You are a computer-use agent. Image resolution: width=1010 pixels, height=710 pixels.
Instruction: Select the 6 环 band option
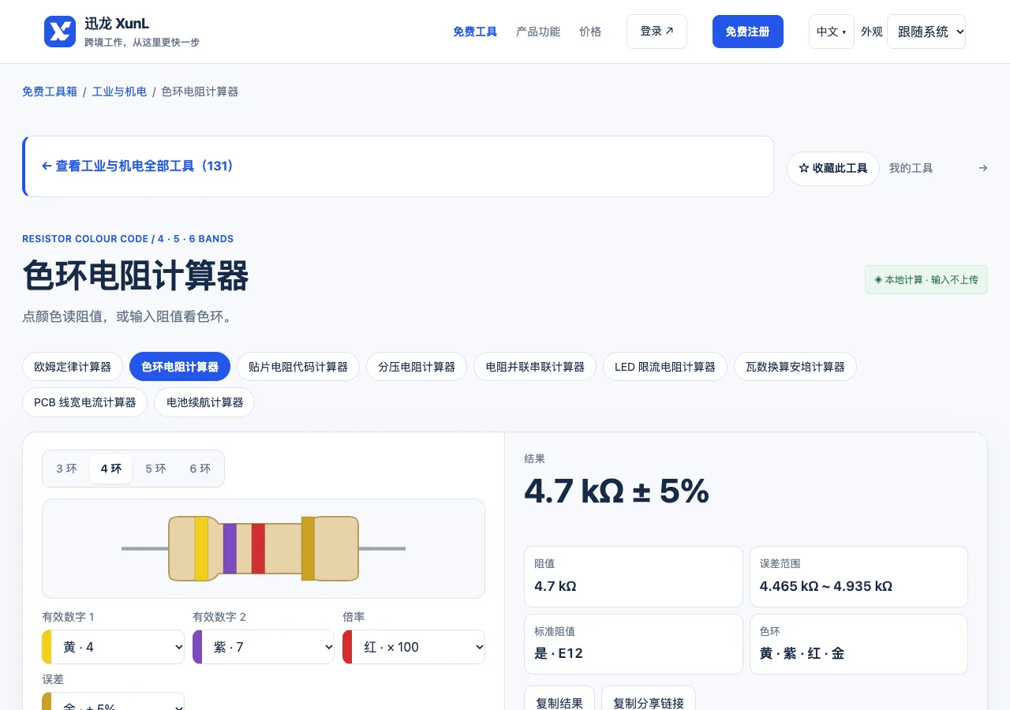pyautogui.click(x=200, y=469)
